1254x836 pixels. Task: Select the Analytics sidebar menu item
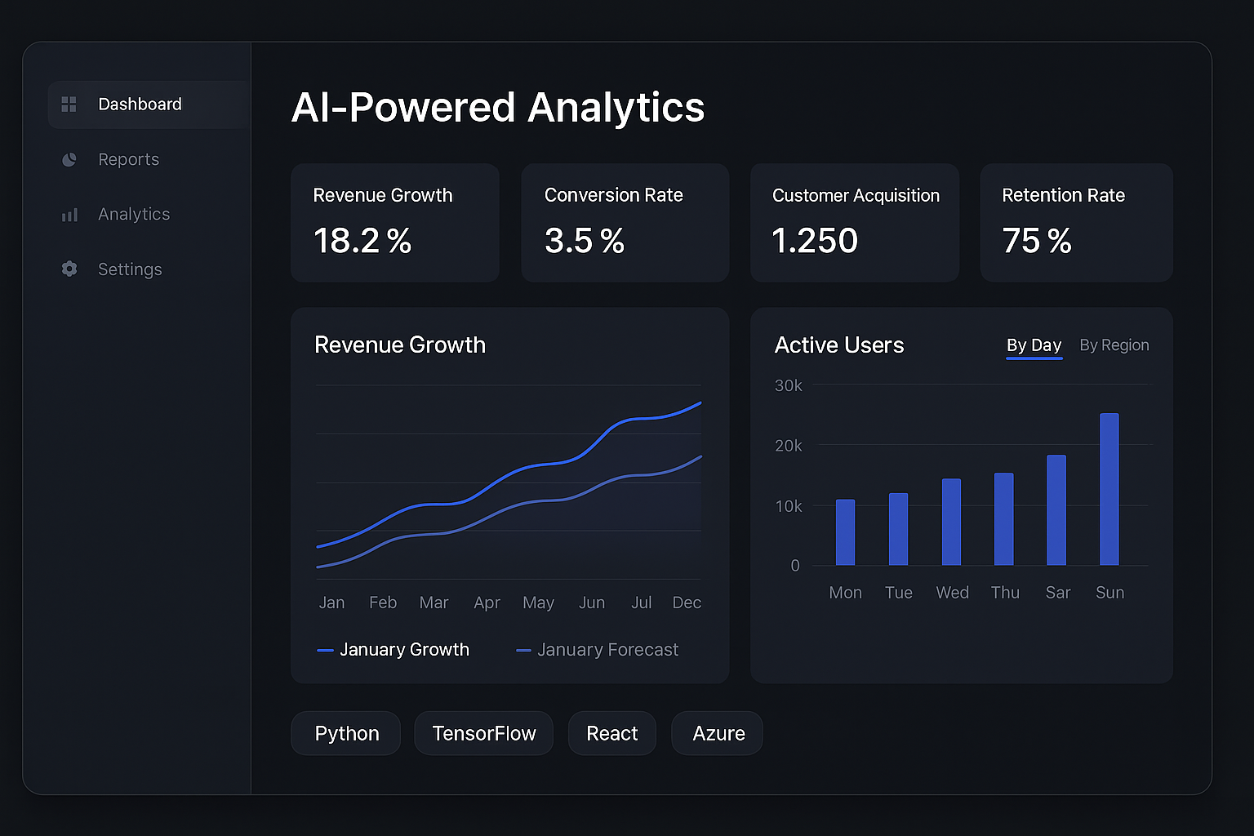click(x=134, y=215)
